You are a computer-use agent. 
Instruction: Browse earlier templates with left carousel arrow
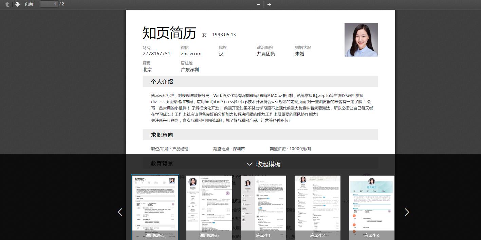(120, 212)
